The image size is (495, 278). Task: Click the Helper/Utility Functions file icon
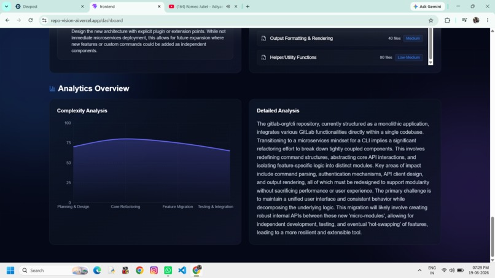click(x=263, y=58)
